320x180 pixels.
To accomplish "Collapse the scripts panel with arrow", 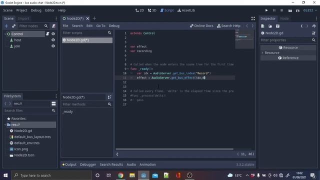I will click(117, 154).
